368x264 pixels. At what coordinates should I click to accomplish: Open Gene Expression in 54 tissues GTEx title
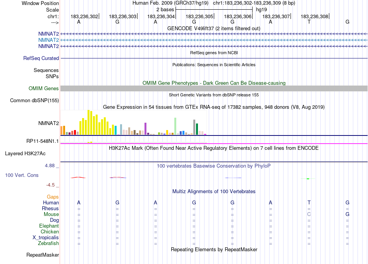click(214, 107)
